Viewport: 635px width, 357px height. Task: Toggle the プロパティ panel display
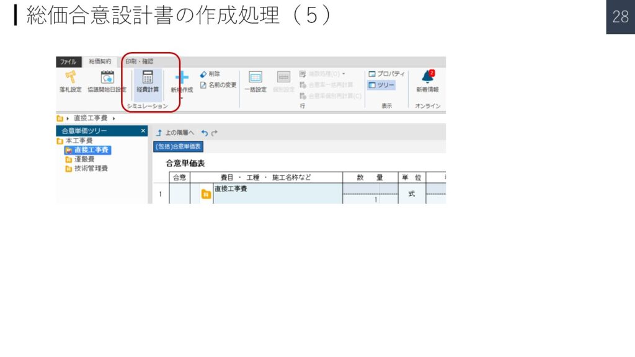pyautogui.click(x=386, y=74)
